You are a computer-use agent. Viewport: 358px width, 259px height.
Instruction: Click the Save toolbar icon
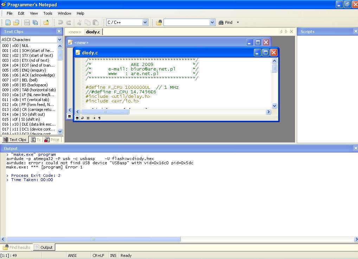coord(27,22)
